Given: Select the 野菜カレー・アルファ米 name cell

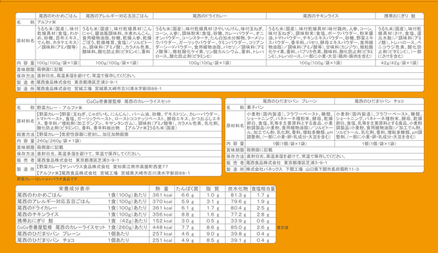Looking at the screenshot, I should point(60,107).
